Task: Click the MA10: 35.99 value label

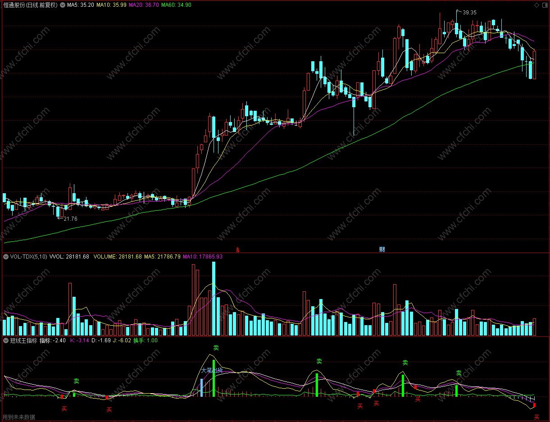Action: pos(112,5)
